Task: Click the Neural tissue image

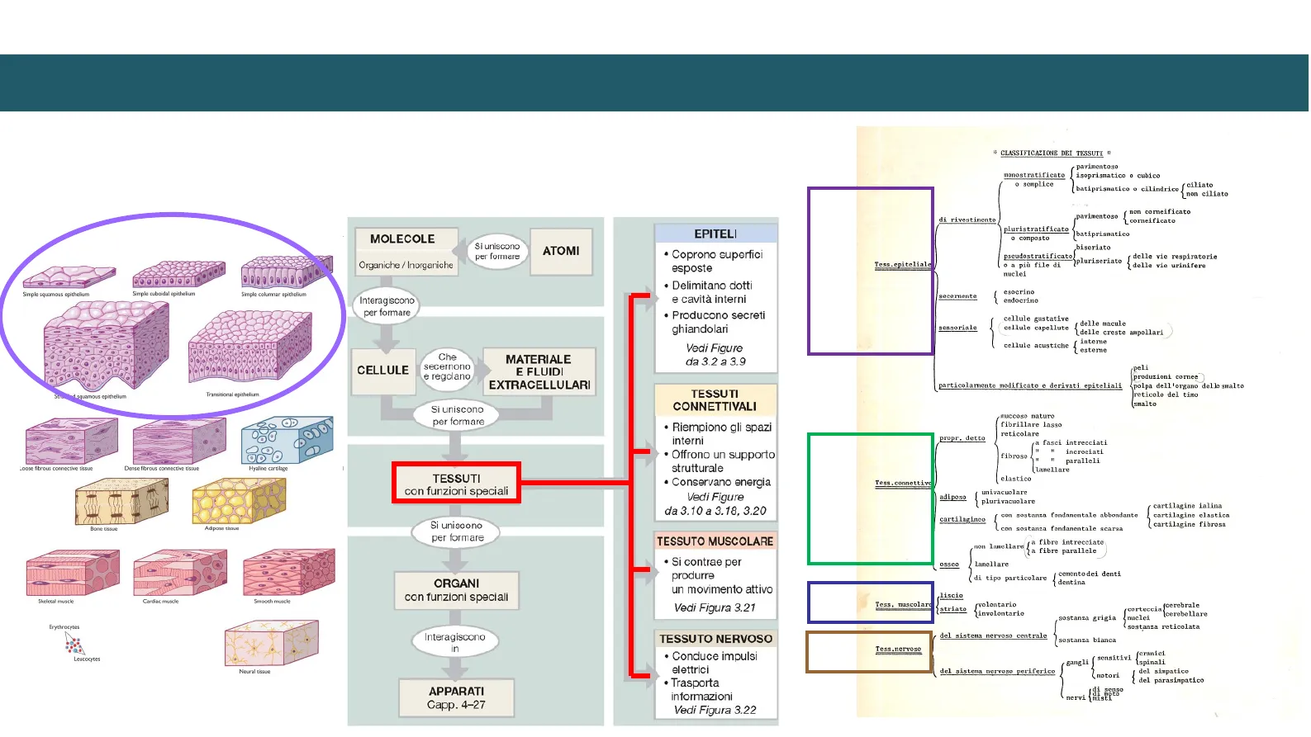Action: pos(270,643)
